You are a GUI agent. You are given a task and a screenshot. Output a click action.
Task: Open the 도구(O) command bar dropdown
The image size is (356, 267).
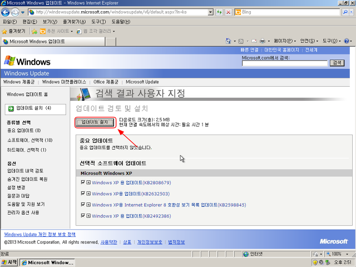click(x=332, y=41)
